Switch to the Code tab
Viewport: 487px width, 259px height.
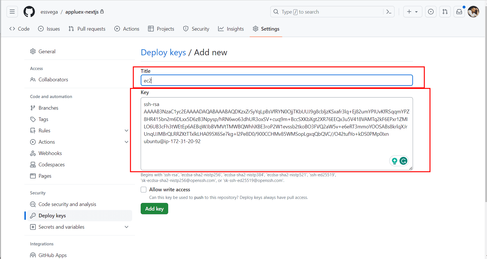[20, 29]
